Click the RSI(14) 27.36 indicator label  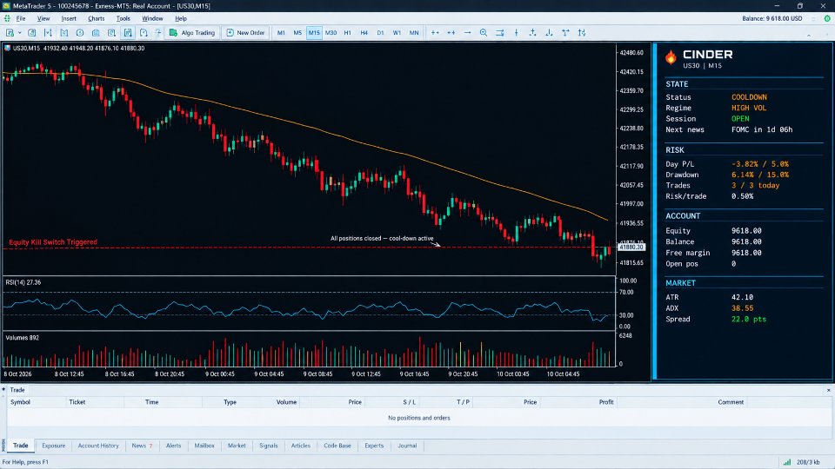pos(23,283)
